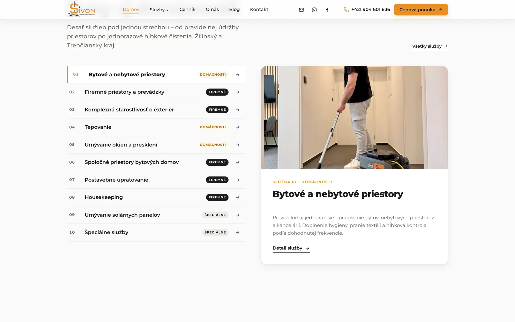Click the floor cleaning machine photo

[x=354, y=118]
